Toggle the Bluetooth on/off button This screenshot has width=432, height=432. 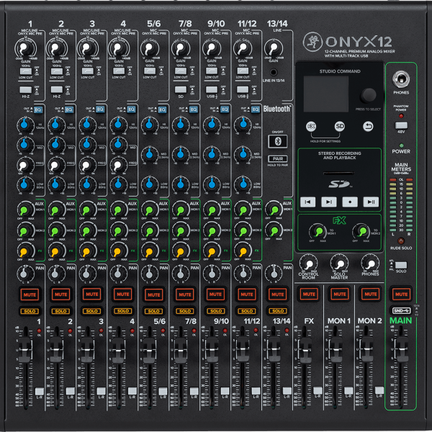(x=277, y=141)
